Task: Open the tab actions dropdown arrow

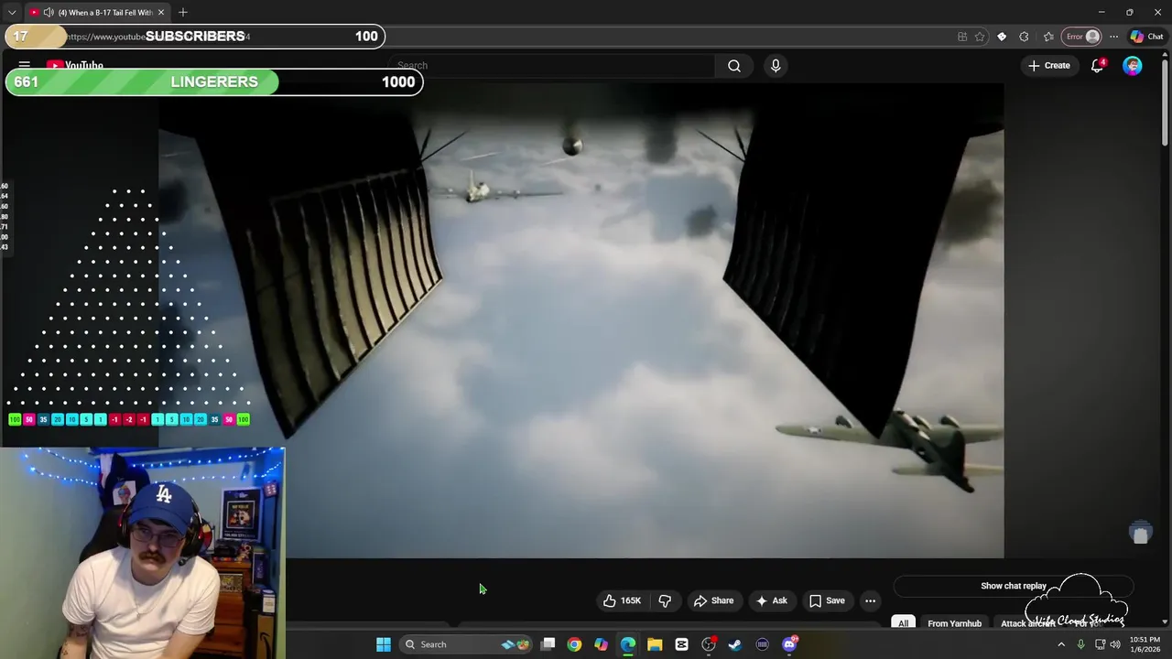Action: click(x=11, y=12)
